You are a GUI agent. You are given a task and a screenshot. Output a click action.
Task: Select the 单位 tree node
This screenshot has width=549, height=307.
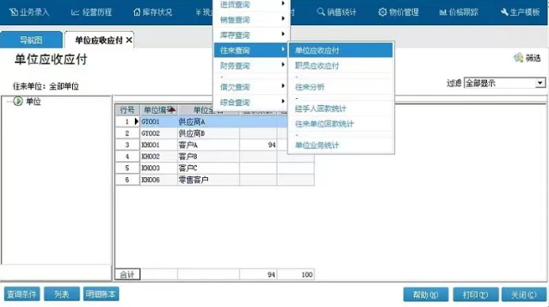(33, 101)
